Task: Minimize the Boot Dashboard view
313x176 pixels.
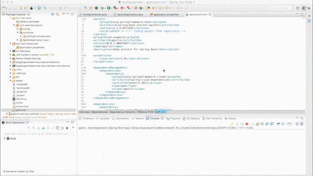Action: (x=68, y=122)
